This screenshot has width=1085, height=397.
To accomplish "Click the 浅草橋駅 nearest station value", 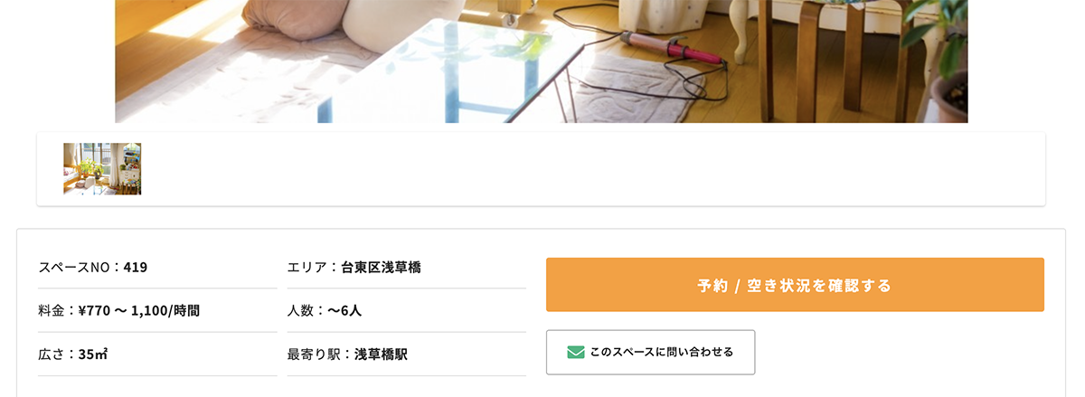I will click(381, 354).
